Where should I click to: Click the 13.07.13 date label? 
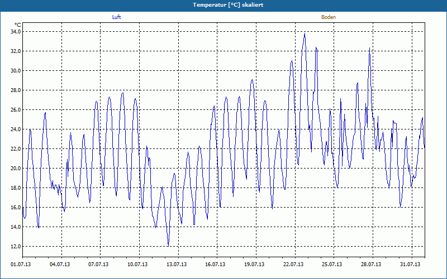[177, 264]
